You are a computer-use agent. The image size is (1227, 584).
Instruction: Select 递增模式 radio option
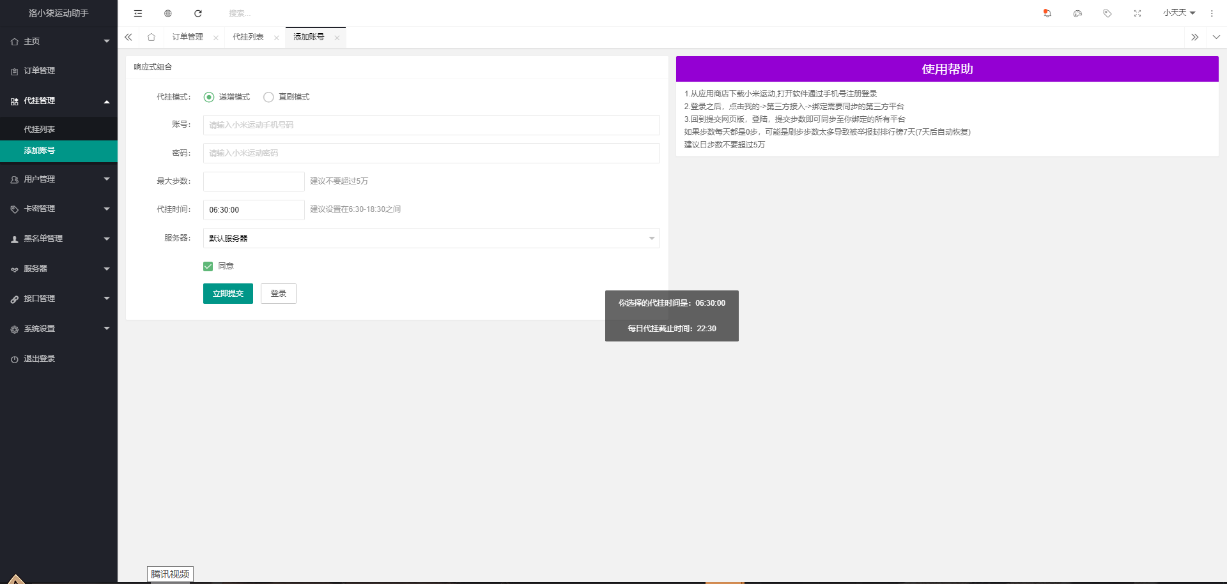pos(209,97)
